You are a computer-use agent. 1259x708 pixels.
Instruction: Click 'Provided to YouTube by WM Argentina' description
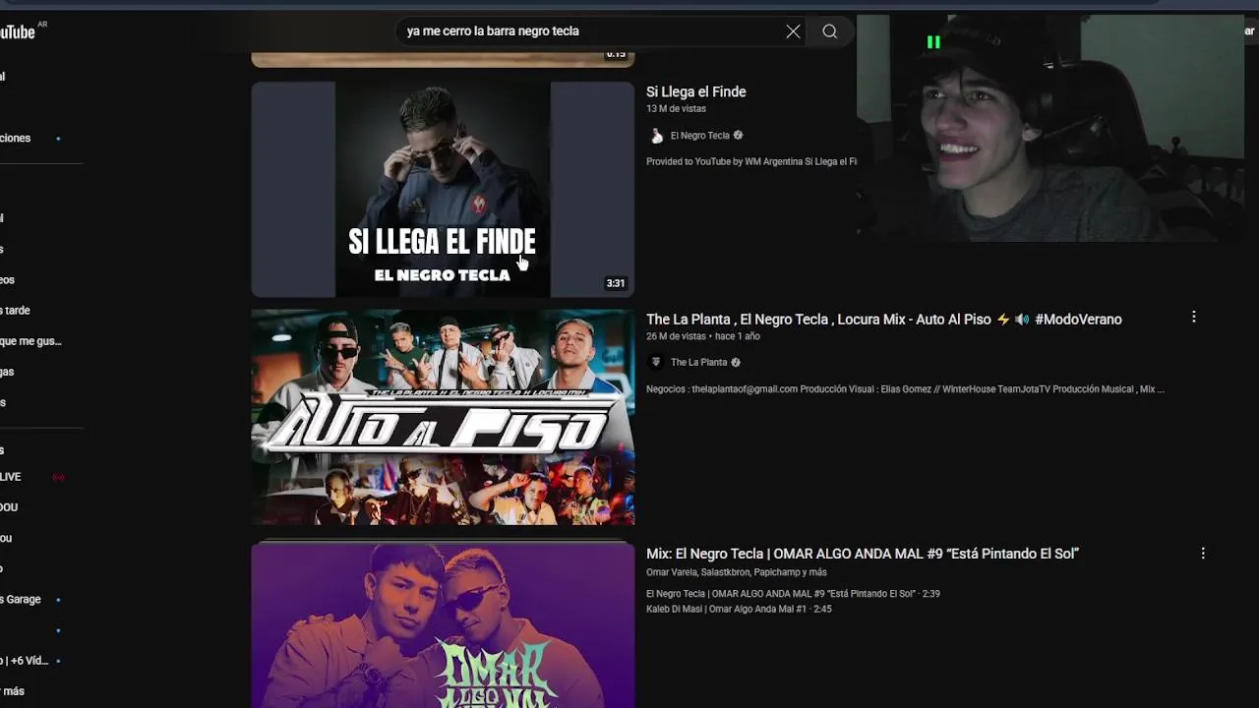click(751, 161)
